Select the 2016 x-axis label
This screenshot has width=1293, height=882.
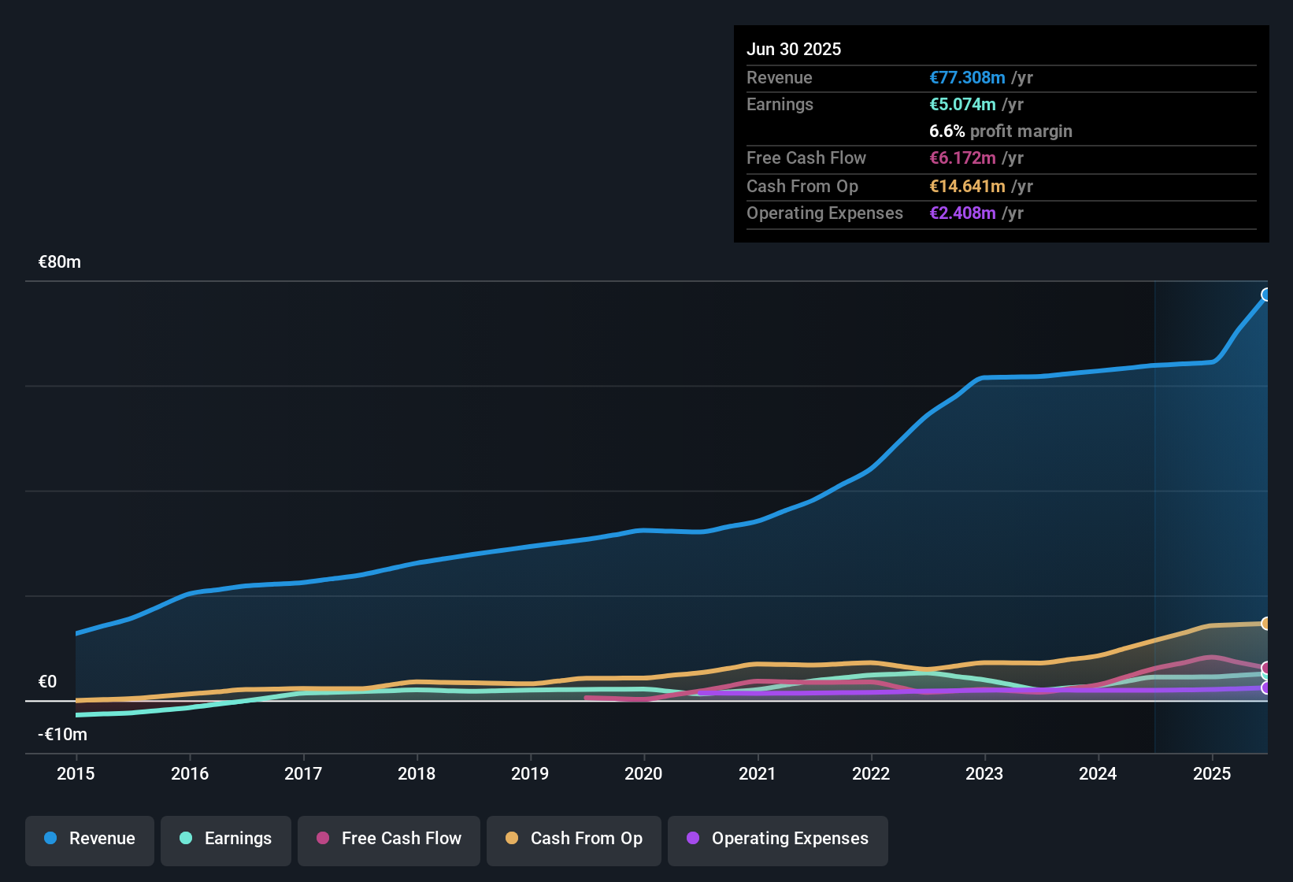coord(190,773)
